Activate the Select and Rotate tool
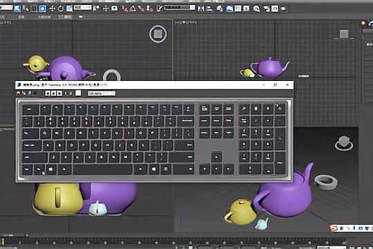 coord(61,9)
